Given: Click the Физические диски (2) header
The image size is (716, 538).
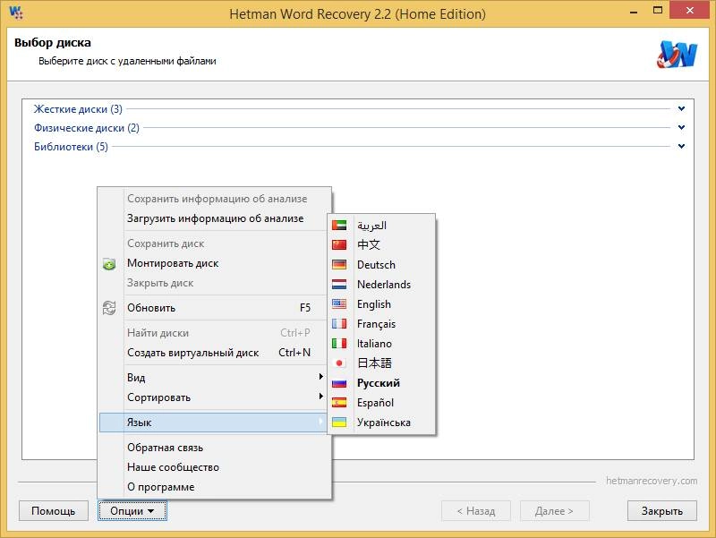Looking at the screenshot, I should point(87,127).
